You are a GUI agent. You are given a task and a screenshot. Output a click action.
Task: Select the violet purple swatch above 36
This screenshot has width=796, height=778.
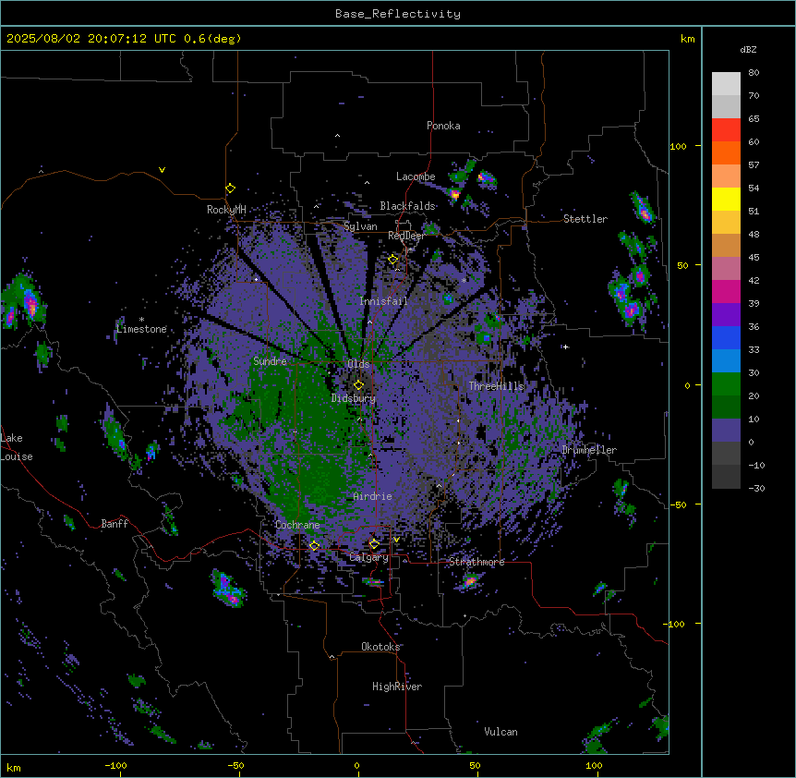(x=726, y=314)
